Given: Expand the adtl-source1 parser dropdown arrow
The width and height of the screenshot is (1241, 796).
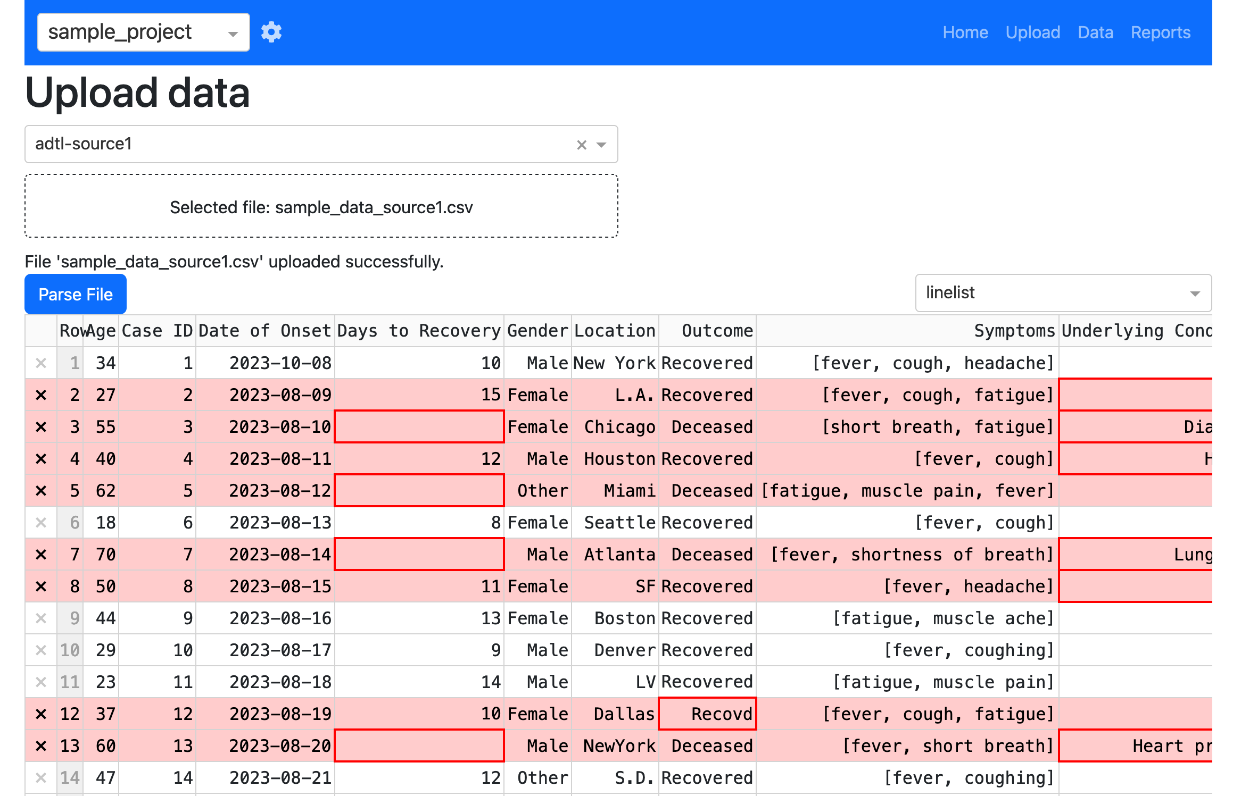Looking at the screenshot, I should tap(602, 145).
